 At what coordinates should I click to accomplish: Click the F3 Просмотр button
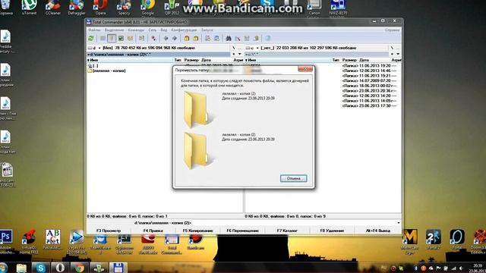coord(109,231)
